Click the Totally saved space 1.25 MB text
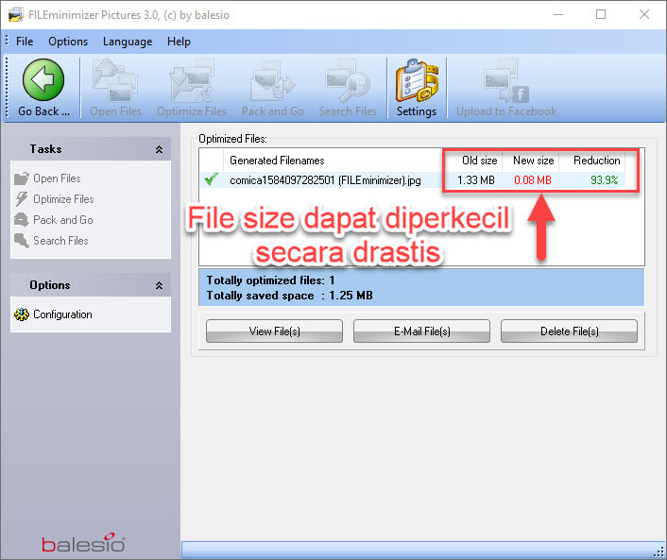 click(x=289, y=296)
